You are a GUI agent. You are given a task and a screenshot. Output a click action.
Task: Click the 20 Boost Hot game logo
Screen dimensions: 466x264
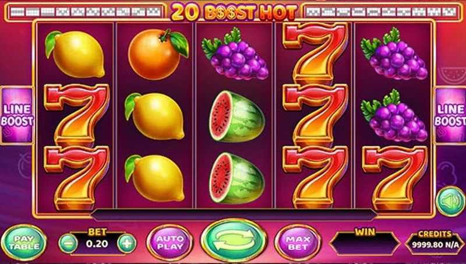[x=234, y=12]
